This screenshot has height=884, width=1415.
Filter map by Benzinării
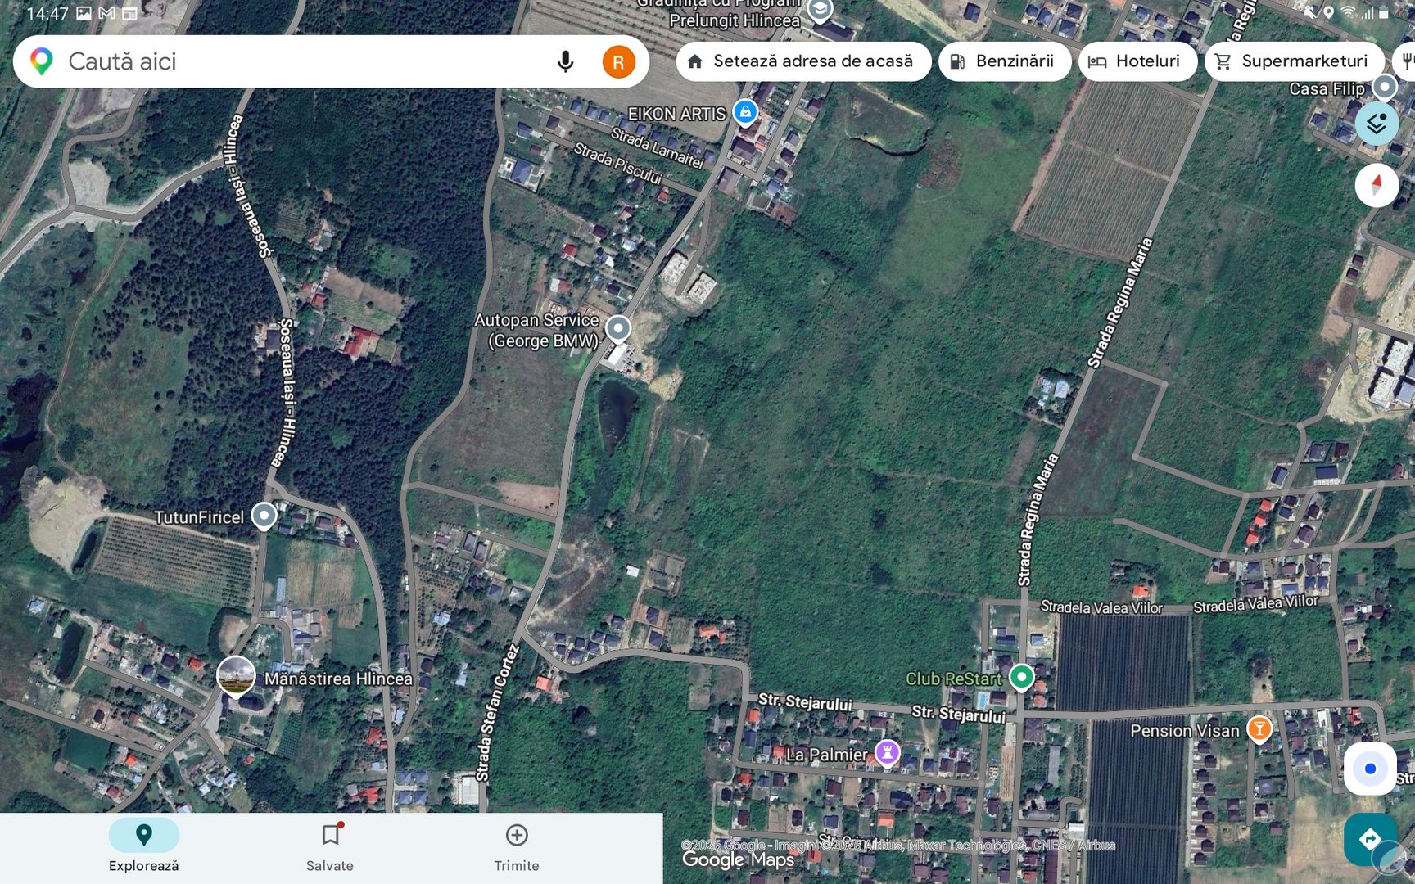1005,61
